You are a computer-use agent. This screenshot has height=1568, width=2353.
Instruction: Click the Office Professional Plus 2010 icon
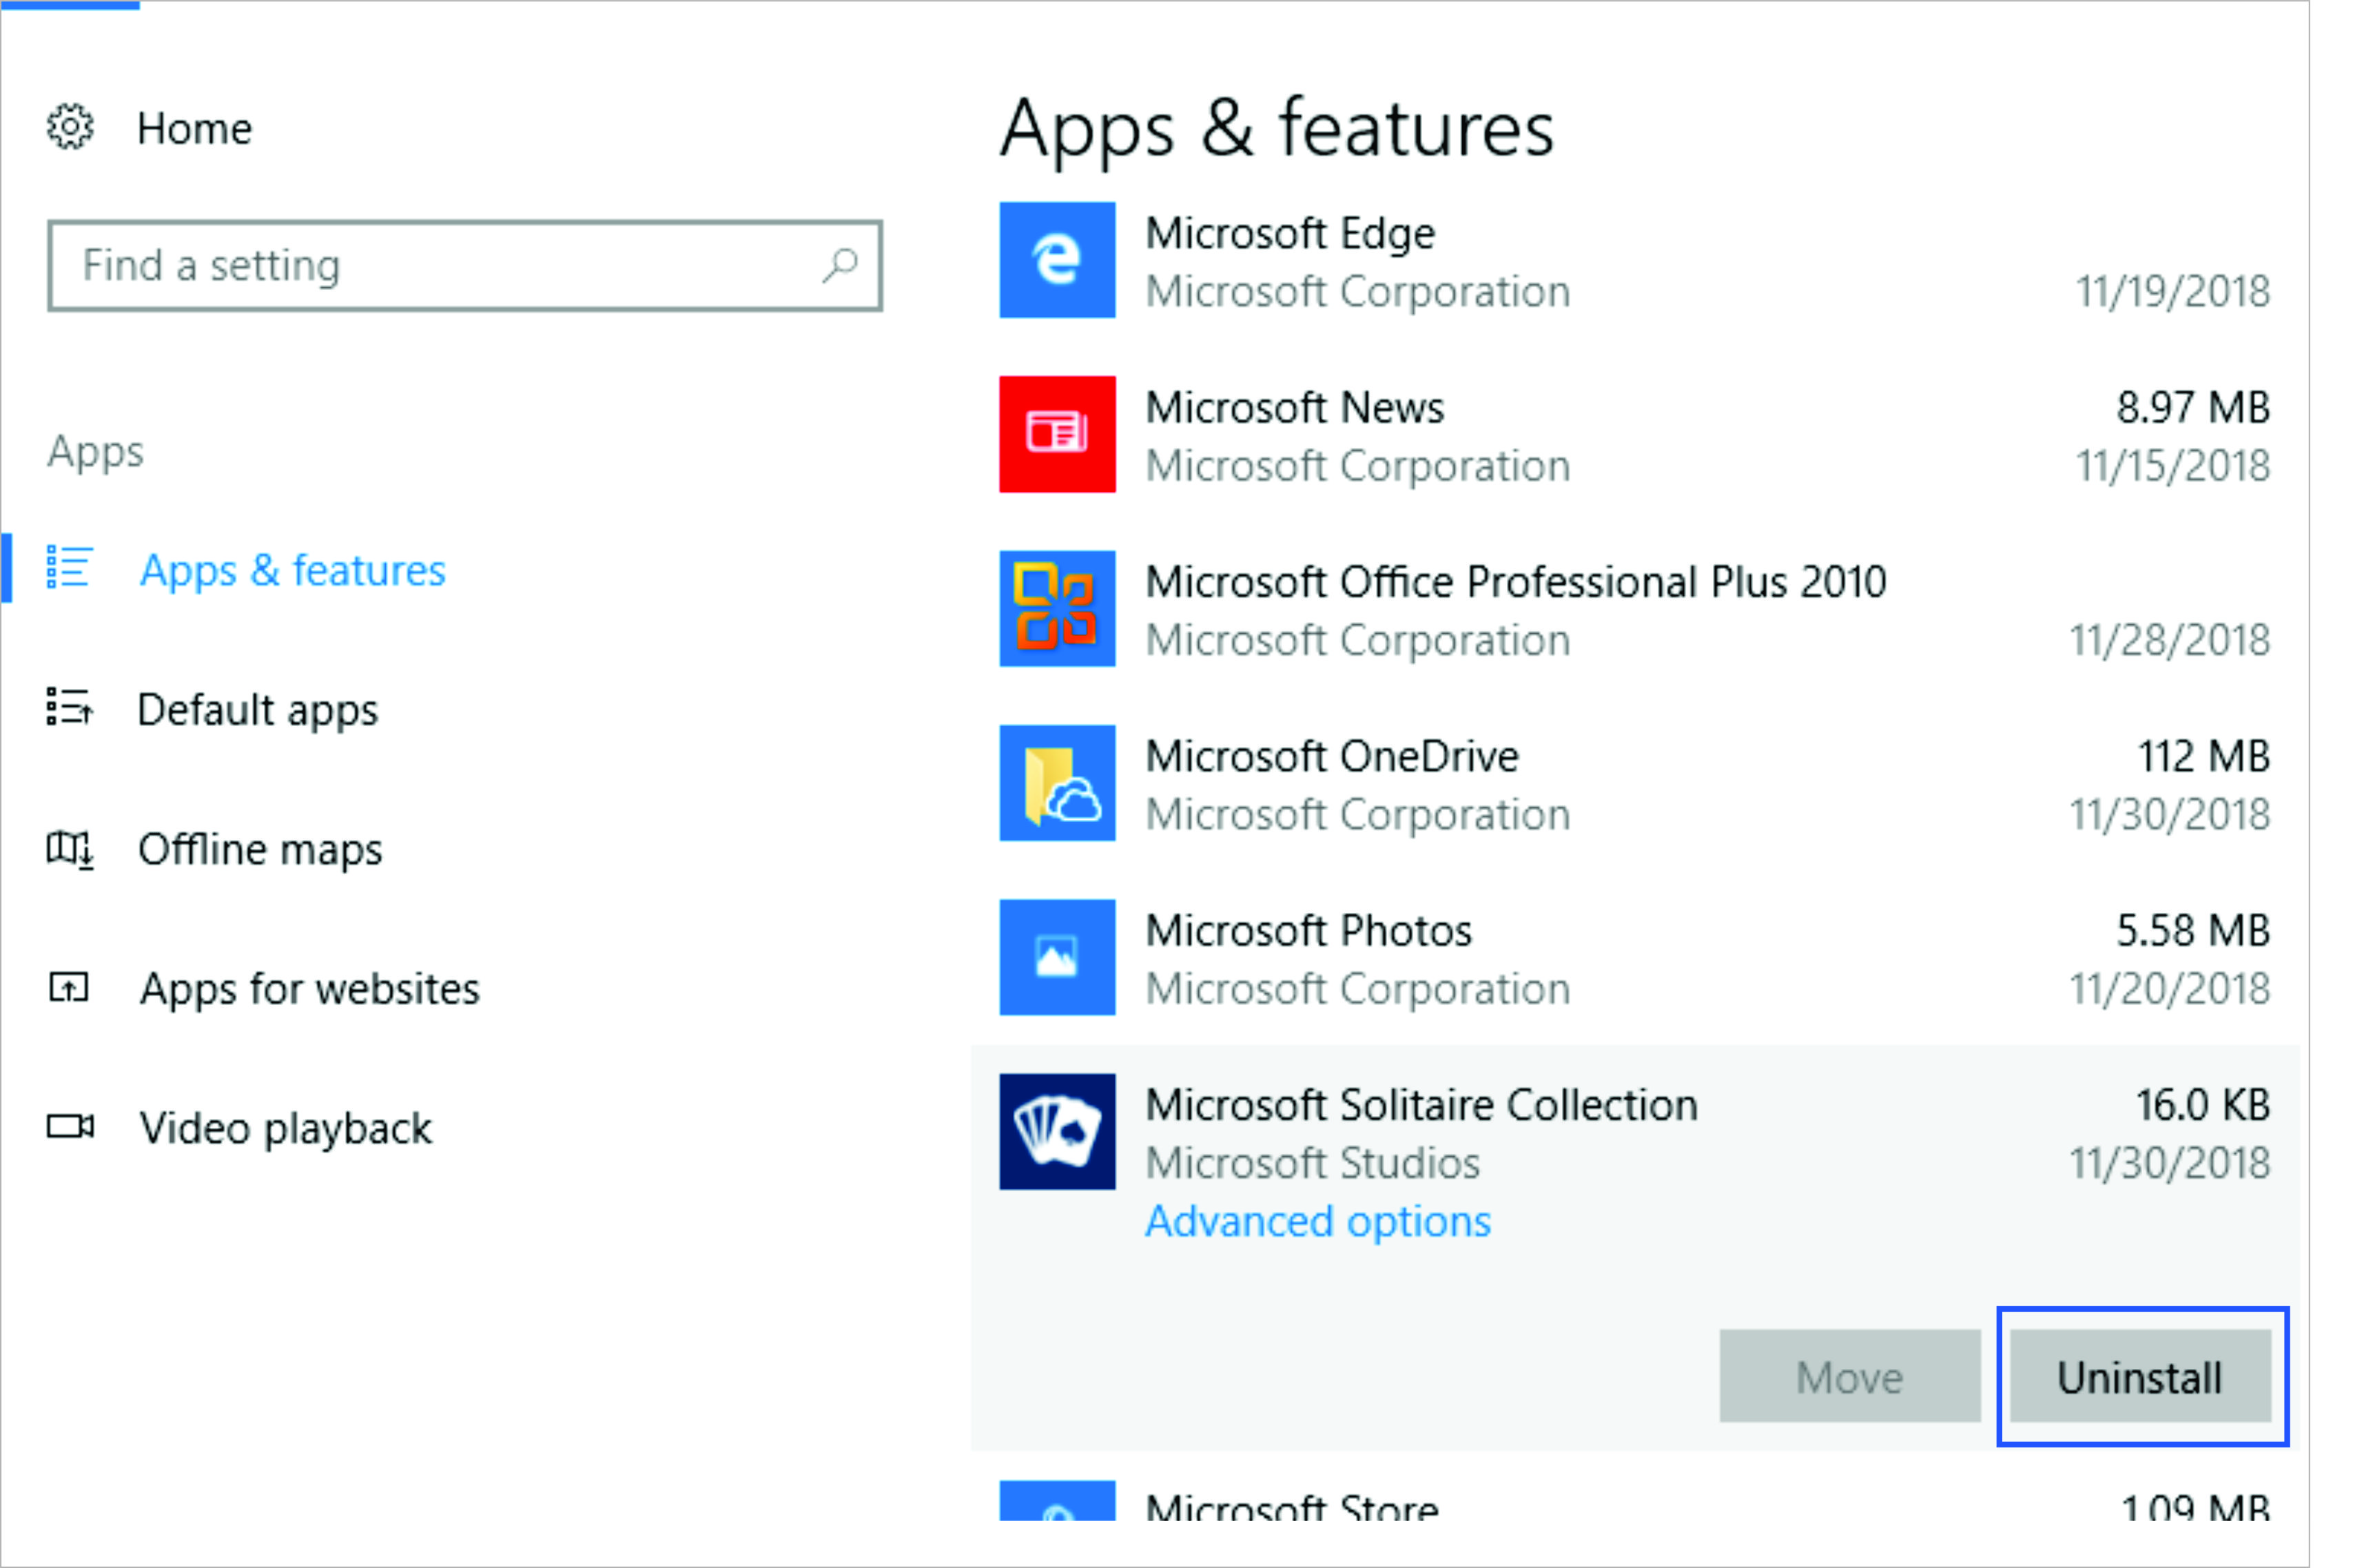click(x=1057, y=608)
